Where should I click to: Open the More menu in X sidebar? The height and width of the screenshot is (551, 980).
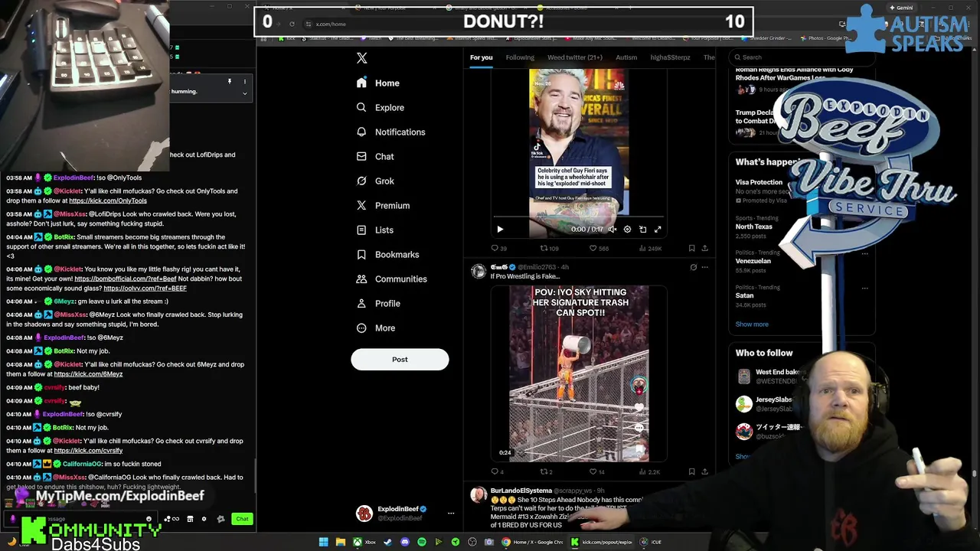click(376, 328)
